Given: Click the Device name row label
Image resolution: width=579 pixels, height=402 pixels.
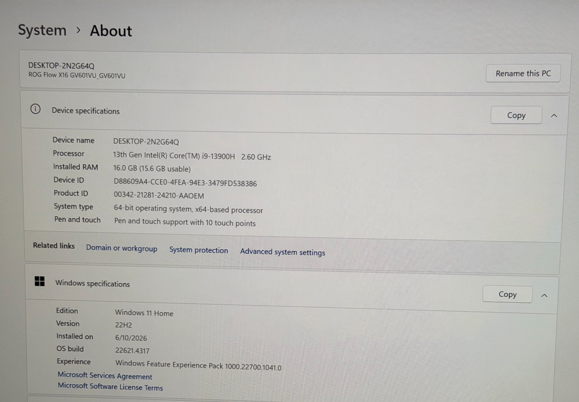Looking at the screenshot, I should click(73, 140).
